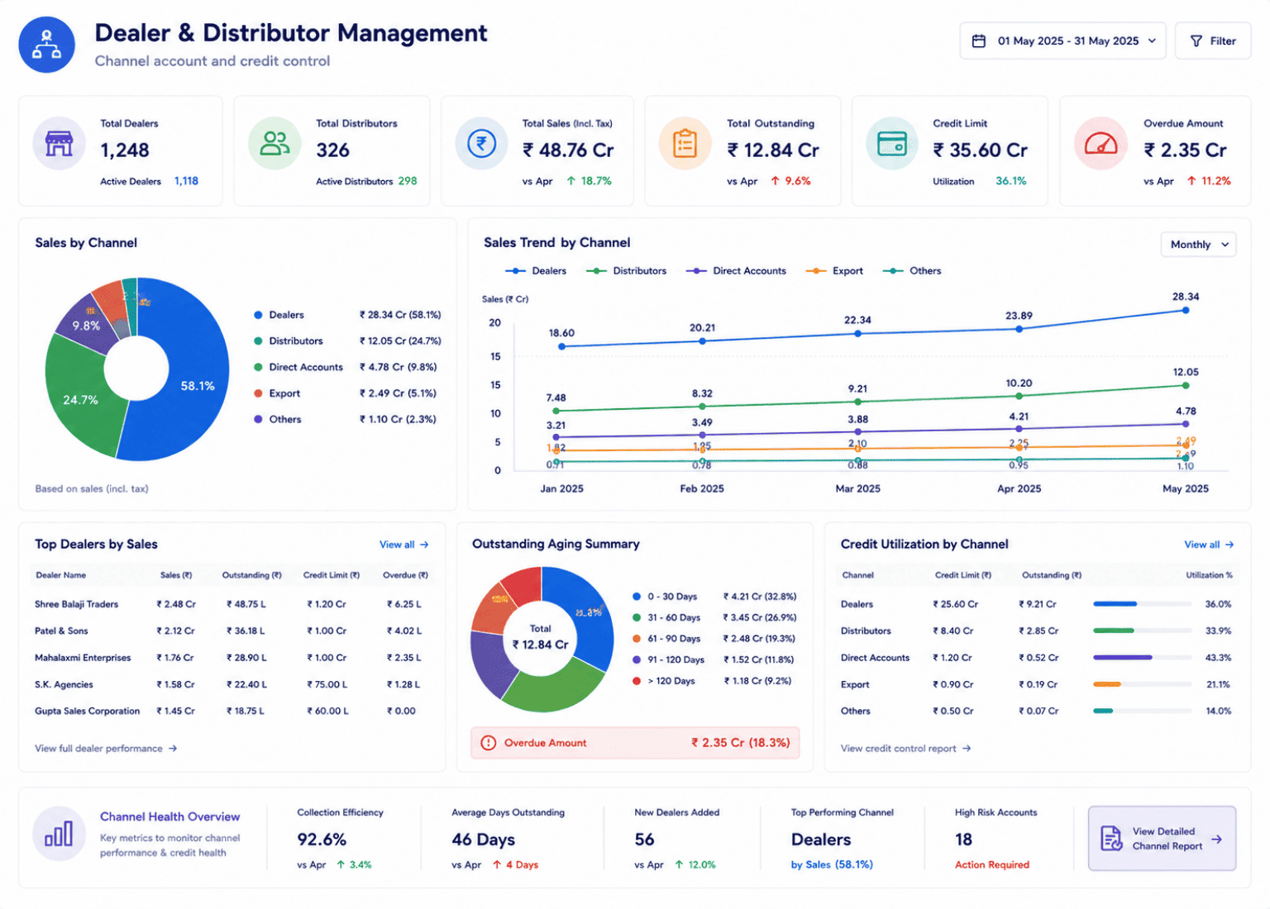Screen dimensions: 1270x909
Task: Click the Dealers color dot in Sales by Channel legend
Action: click(x=258, y=315)
